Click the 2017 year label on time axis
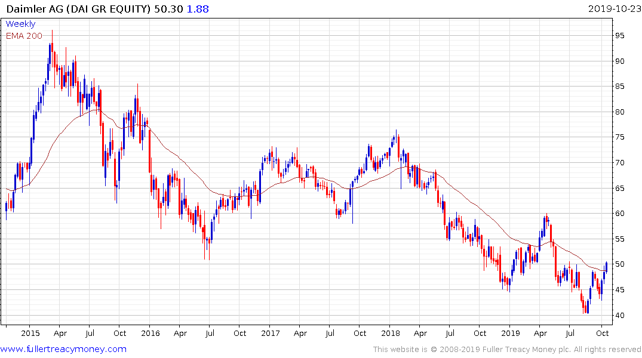This screenshot has height=358, width=642. (270, 333)
